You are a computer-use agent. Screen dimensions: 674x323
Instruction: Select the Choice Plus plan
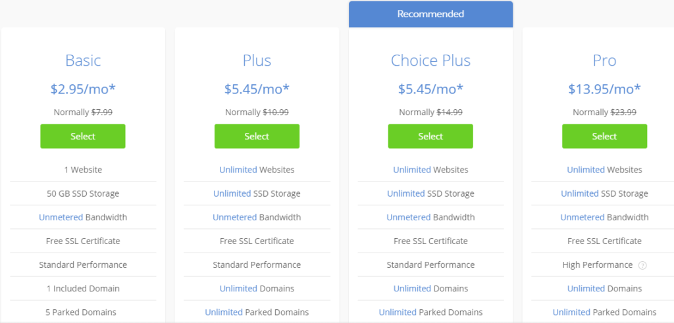pyautogui.click(x=430, y=136)
